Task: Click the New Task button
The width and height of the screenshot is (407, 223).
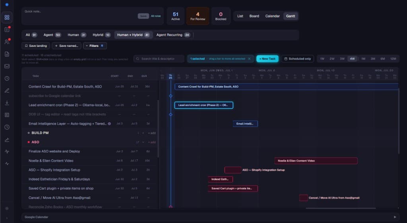Action: point(267,59)
